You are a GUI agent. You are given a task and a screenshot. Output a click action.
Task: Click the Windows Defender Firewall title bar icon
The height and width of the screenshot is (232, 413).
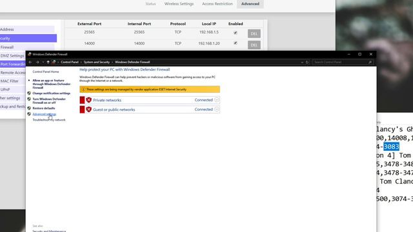click(x=30, y=54)
